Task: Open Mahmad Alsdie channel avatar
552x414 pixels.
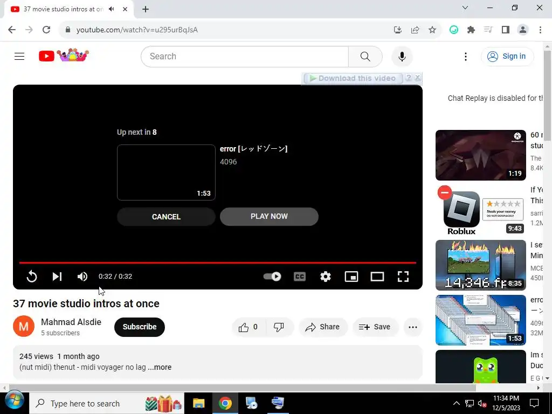Action: (x=24, y=326)
